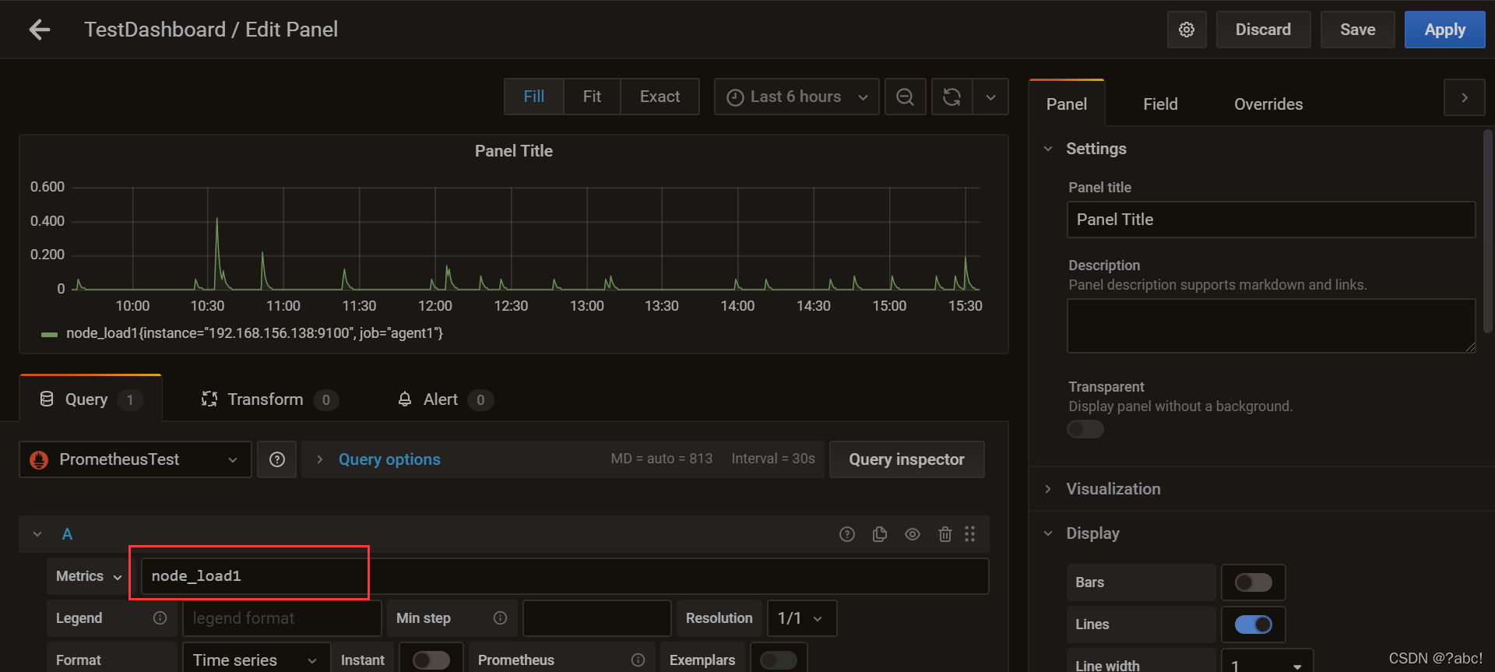Open dashboard settings gear icon

(x=1187, y=30)
